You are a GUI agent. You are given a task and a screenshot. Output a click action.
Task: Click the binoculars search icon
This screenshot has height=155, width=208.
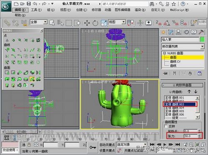[x=152, y=4]
